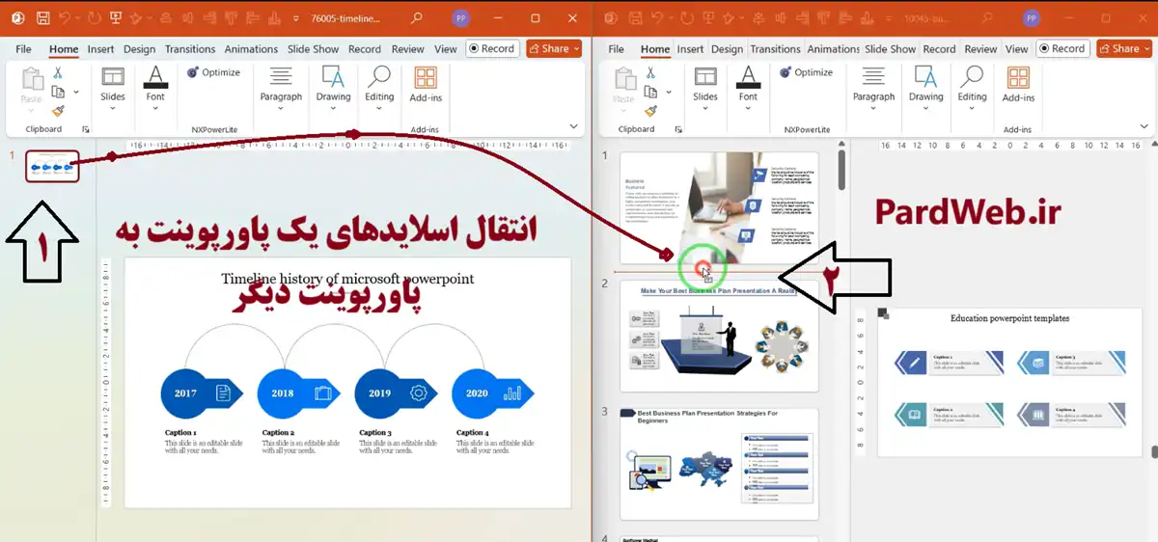Screen dimensions: 1158x542
Task: Click the Cut scissors icon in right window
Action: (x=650, y=73)
